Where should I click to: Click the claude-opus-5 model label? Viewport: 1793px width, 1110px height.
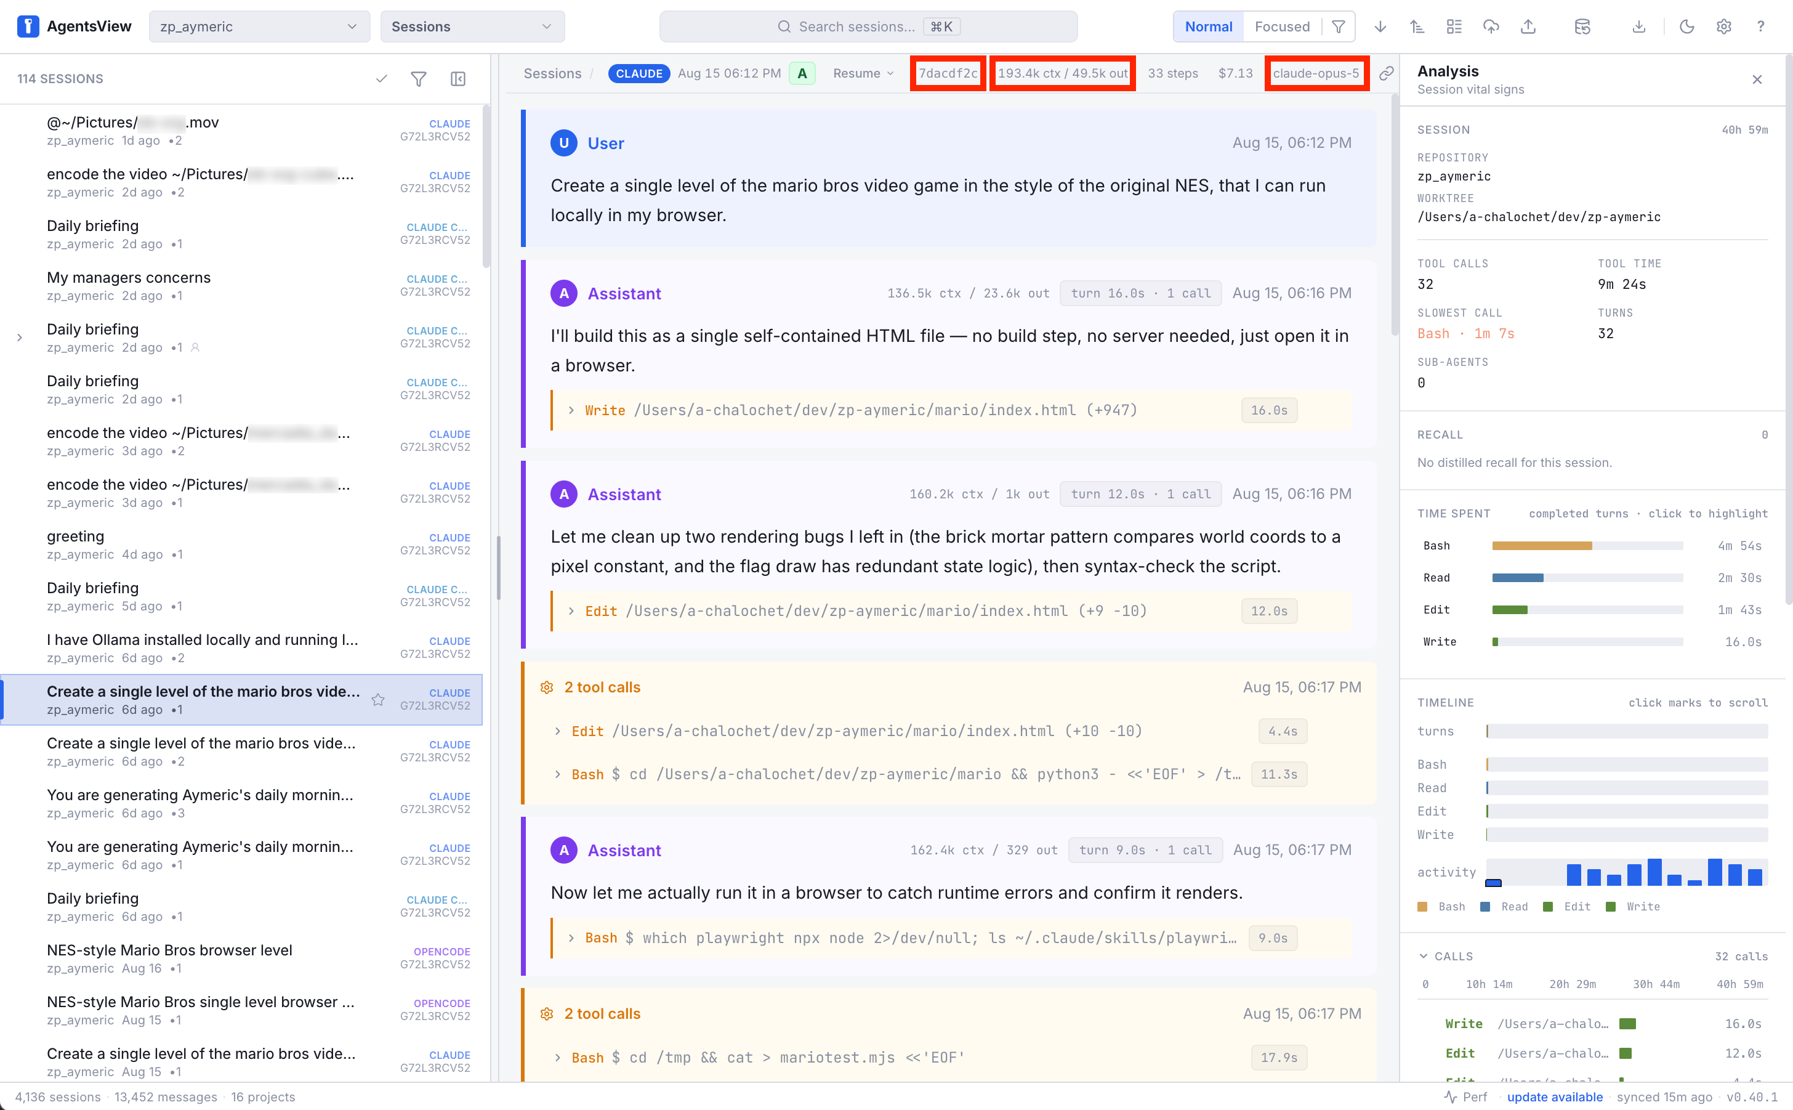(x=1315, y=73)
